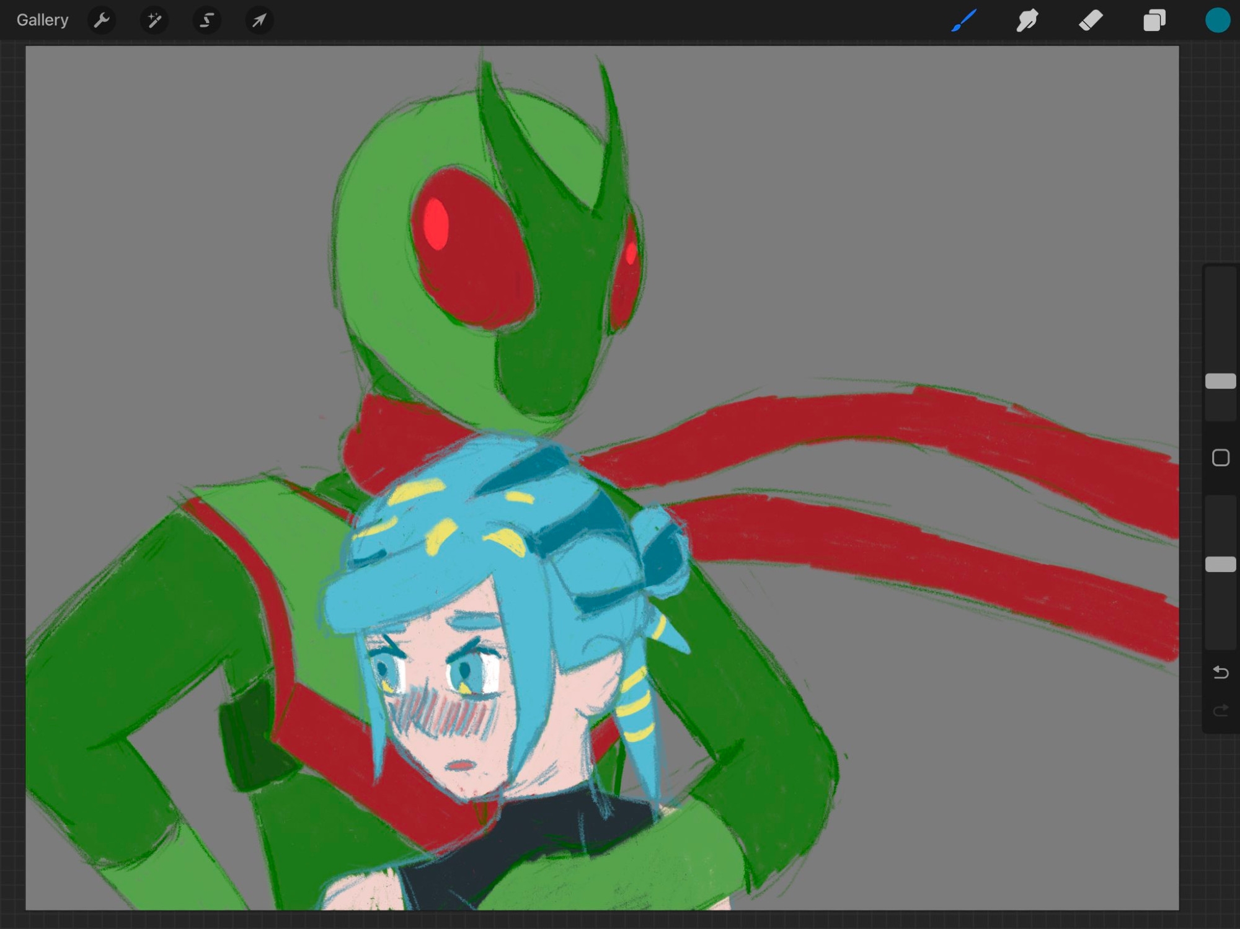Tap the square Modify button on sidebar
1240x929 pixels.
[x=1220, y=458]
